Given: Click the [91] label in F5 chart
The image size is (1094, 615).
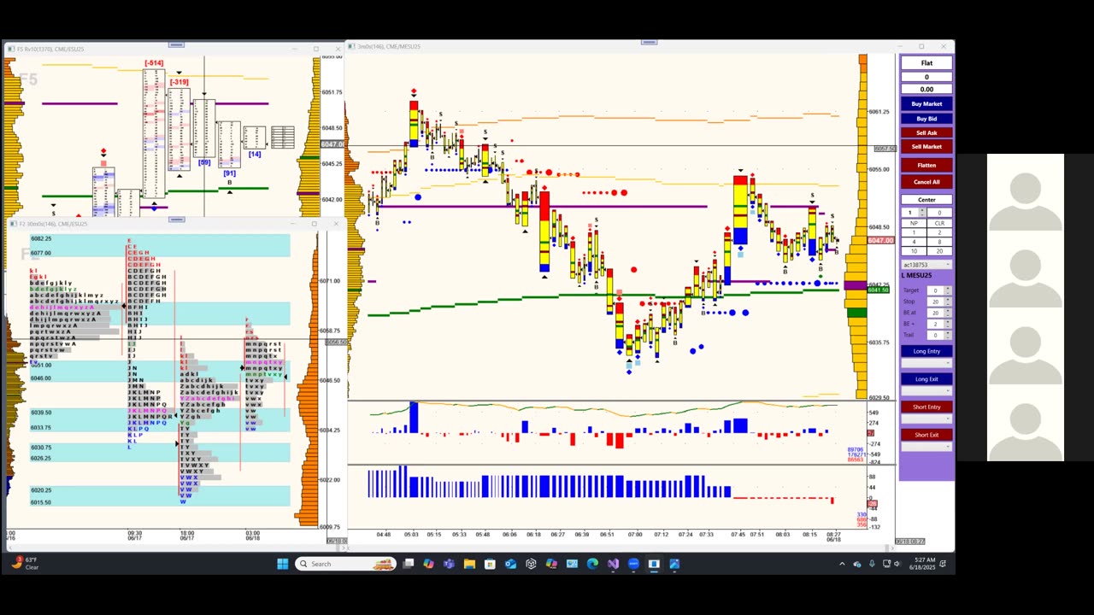Looking at the screenshot, I should [229, 173].
